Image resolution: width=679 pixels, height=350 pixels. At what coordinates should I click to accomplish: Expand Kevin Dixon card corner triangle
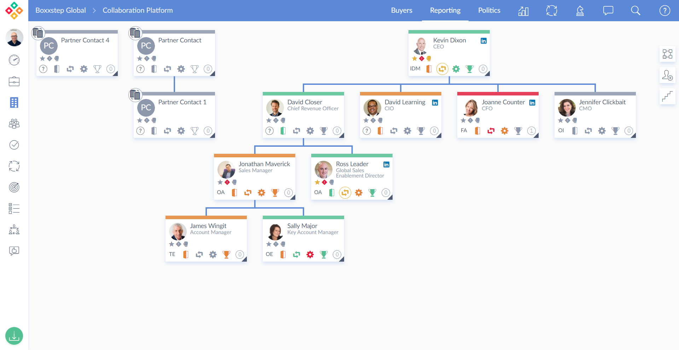click(x=487, y=74)
